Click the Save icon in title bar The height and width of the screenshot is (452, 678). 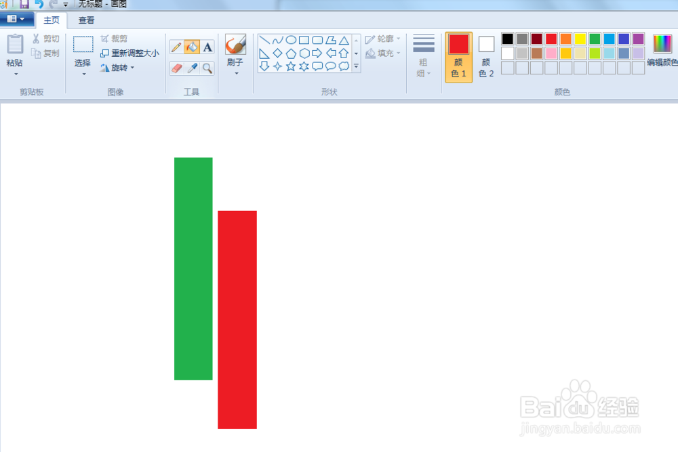[24, 4]
